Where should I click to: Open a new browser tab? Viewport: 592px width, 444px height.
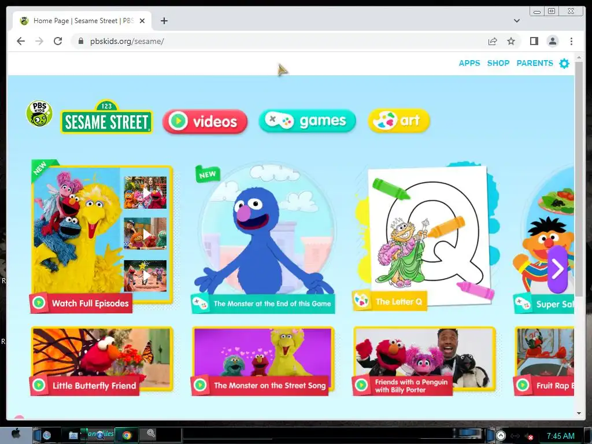(164, 21)
